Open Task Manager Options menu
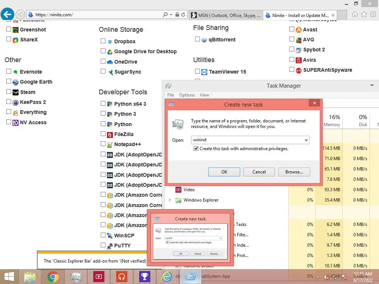This screenshot has width=379, height=284. (187, 95)
